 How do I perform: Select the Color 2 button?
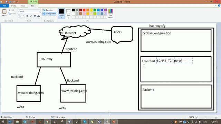coord(68,13)
